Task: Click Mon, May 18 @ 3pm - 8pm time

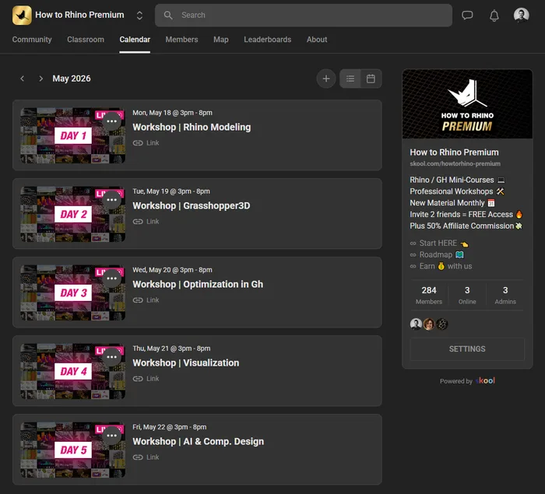Action: tap(172, 113)
